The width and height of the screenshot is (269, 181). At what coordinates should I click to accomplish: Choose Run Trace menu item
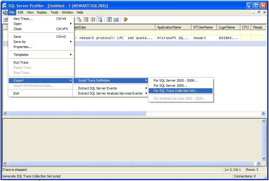tap(41, 62)
